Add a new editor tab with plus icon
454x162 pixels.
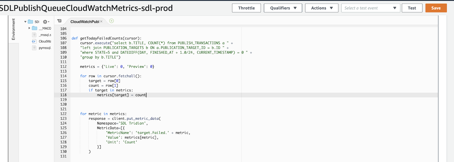(x=112, y=21)
